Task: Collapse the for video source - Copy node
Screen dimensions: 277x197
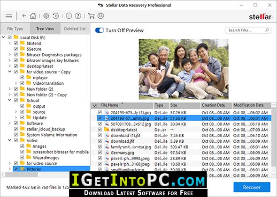Action: [10, 72]
